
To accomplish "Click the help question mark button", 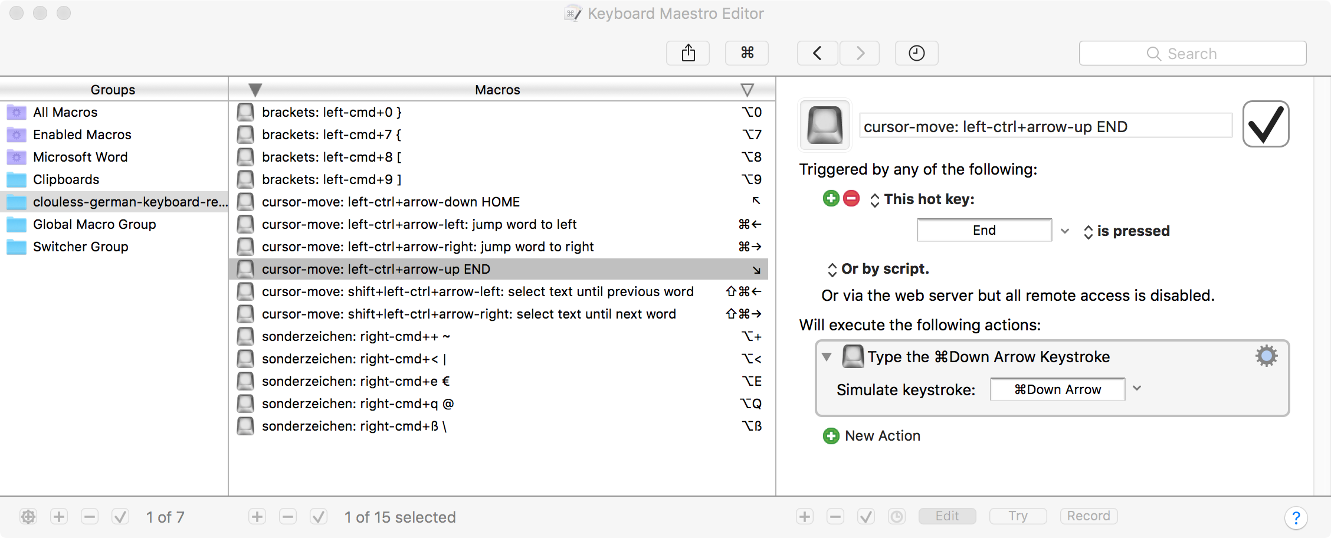I will point(1296,517).
